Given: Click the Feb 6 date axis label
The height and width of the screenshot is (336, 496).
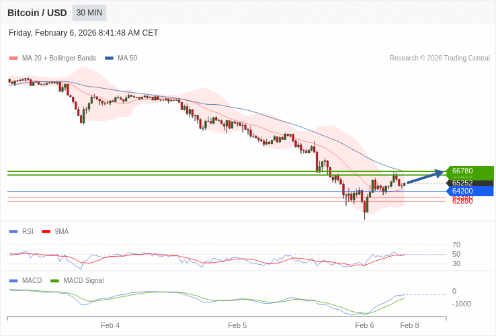Looking at the screenshot, I should [364, 325].
